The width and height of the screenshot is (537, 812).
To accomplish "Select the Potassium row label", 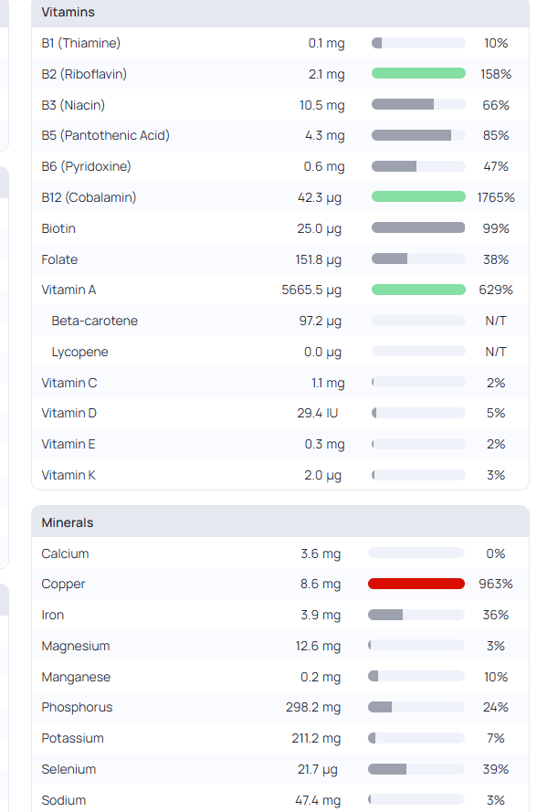I will coord(72,738).
